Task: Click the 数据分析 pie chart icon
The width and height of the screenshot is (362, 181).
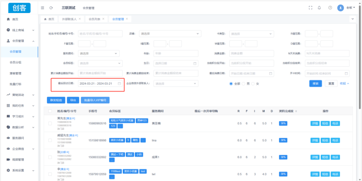Action: pos(9,127)
